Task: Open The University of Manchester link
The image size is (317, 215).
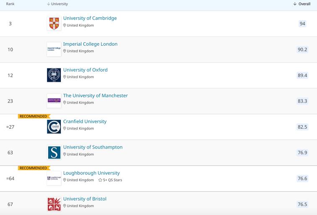Action: pyautogui.click(x=95, y=96)
